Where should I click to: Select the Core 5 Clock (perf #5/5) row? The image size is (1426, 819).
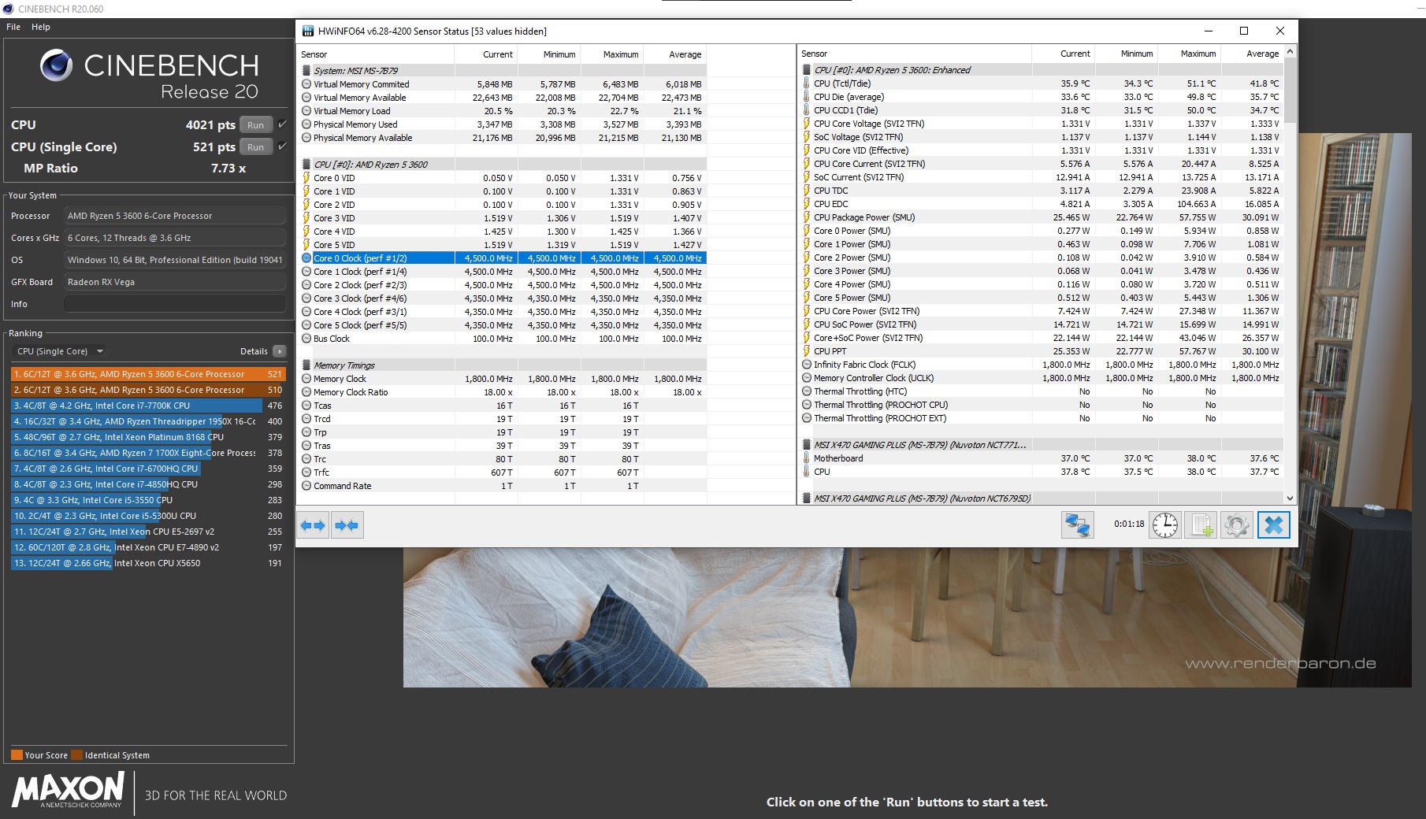tap(502, 325)
